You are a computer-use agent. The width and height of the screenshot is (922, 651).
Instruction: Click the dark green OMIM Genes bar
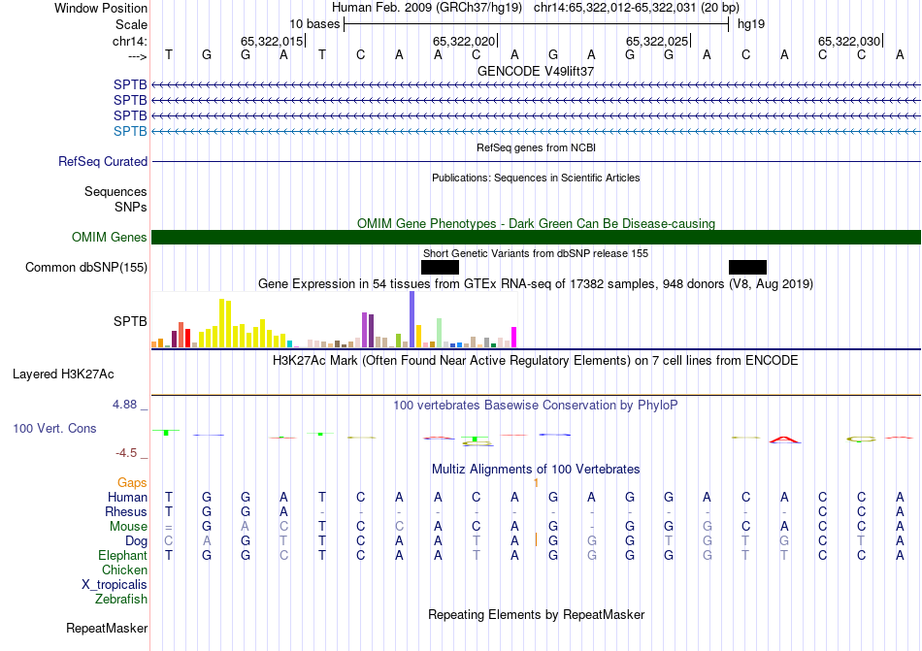pos(536,238)
